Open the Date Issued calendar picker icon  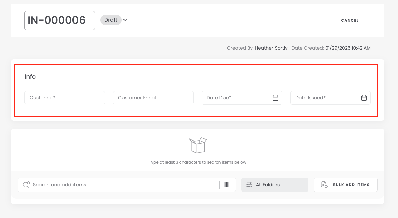364,98
